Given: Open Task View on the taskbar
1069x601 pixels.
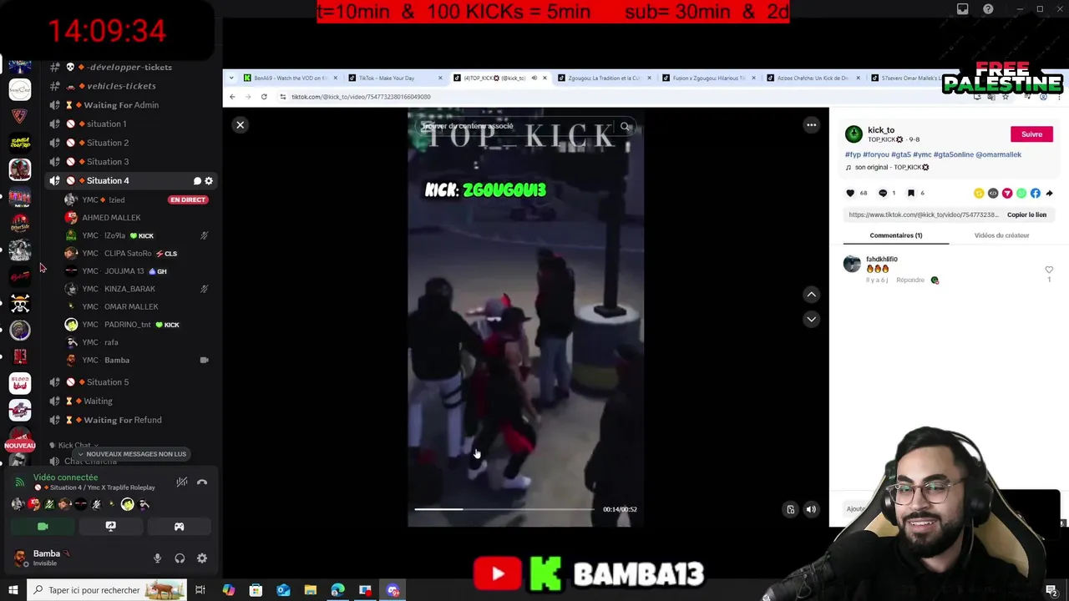Looking at the screenshot, I should pyautogui.click(x=200, y=590).
